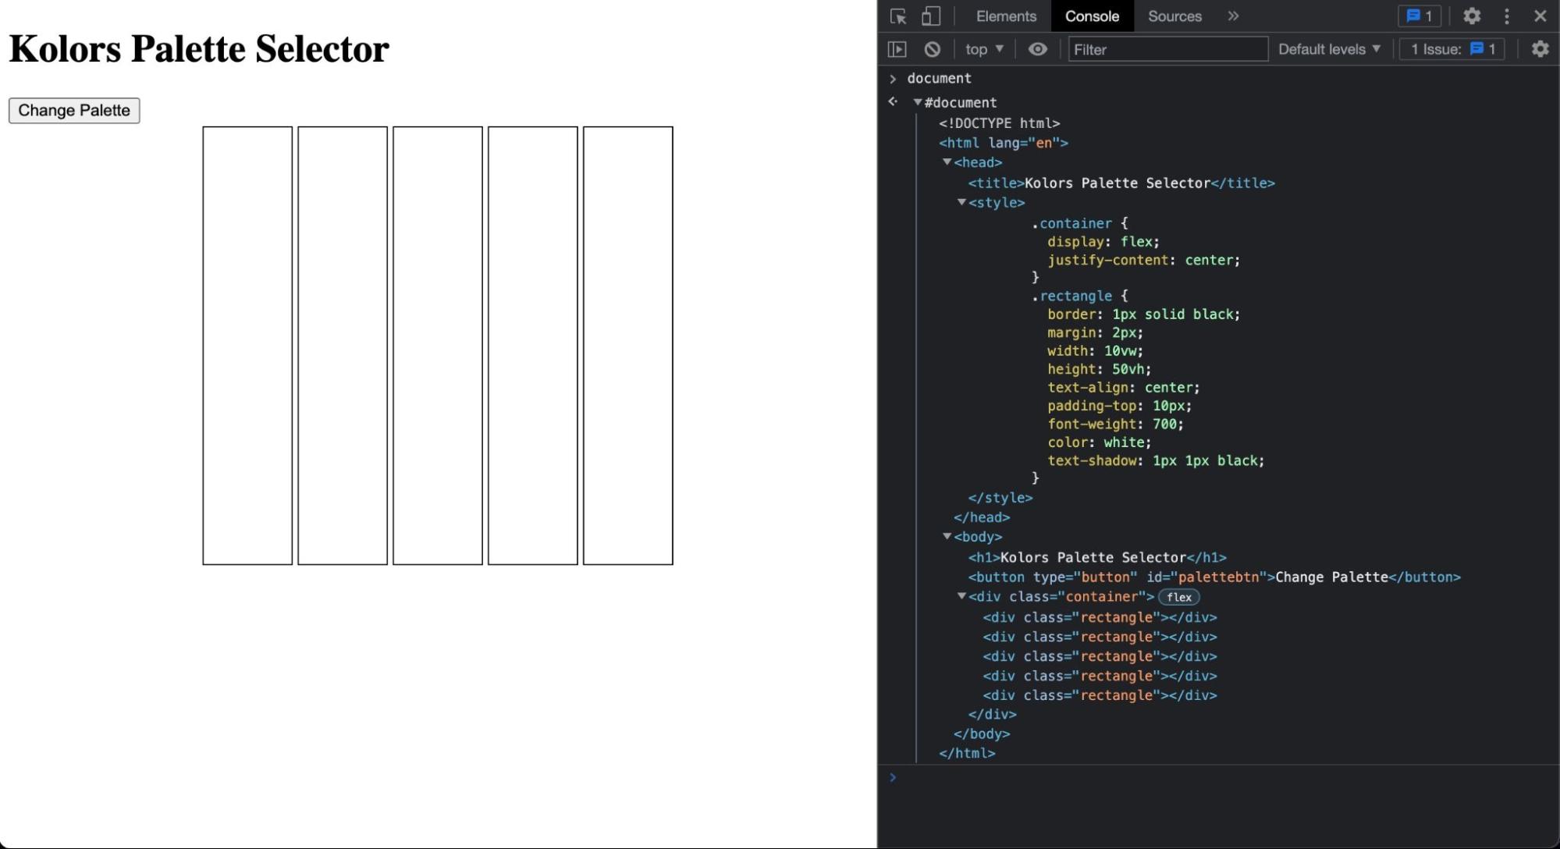This screenshot has width=1560, height=849.
Task: Collapse the container div node
Action: pyautogui.click(x=961, y=596)
